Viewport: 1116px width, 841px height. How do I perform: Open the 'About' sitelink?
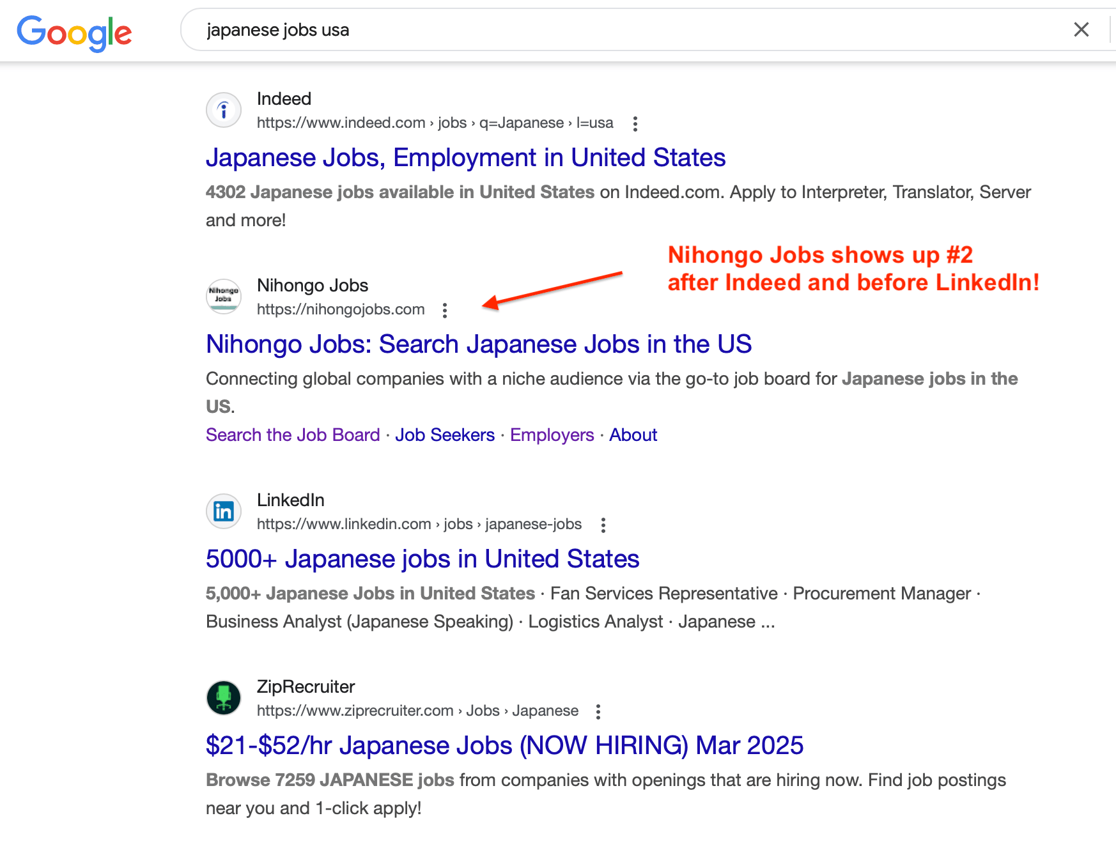[x=633, y=435]
